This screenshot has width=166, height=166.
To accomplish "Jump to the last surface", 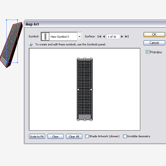I will point(127,37).
